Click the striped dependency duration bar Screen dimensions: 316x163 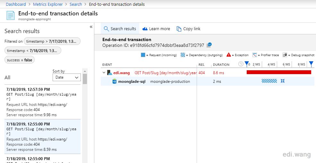point(269,81)
